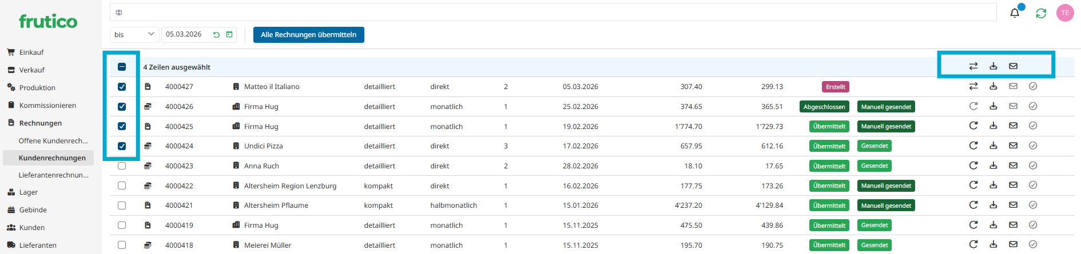Click bulk email icon for selected rows
This screenshot has width=1081, height=254.
pos(1013,66)
